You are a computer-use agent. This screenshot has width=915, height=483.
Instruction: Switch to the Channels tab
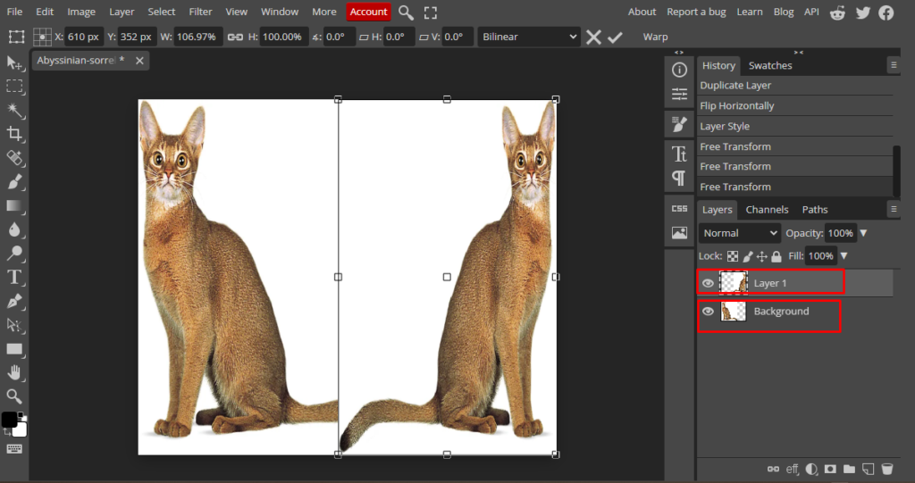767,210
